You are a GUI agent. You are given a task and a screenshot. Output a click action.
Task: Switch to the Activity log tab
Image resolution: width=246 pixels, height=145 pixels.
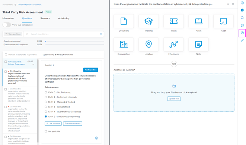[64, 18]
